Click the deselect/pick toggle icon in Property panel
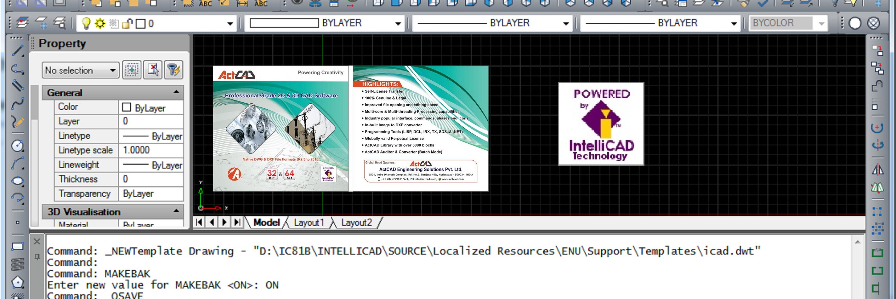The height and width of the screenshot is (299, 896). 153,70
